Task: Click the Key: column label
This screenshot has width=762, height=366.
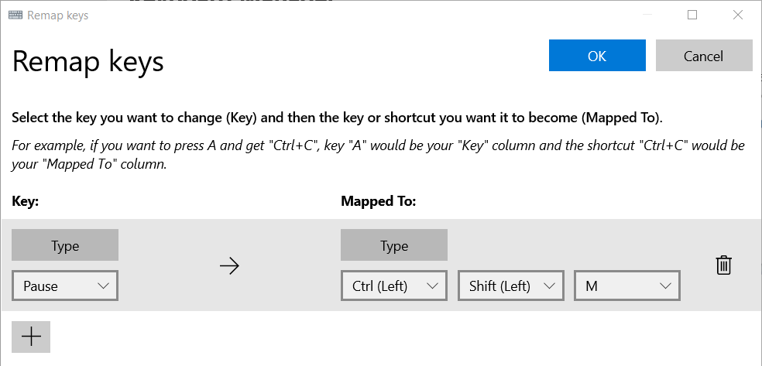Action: click(x=26, y=201)
